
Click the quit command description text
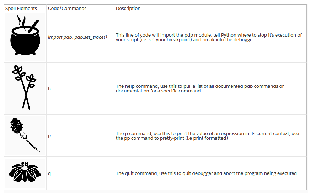pos(206,173)
